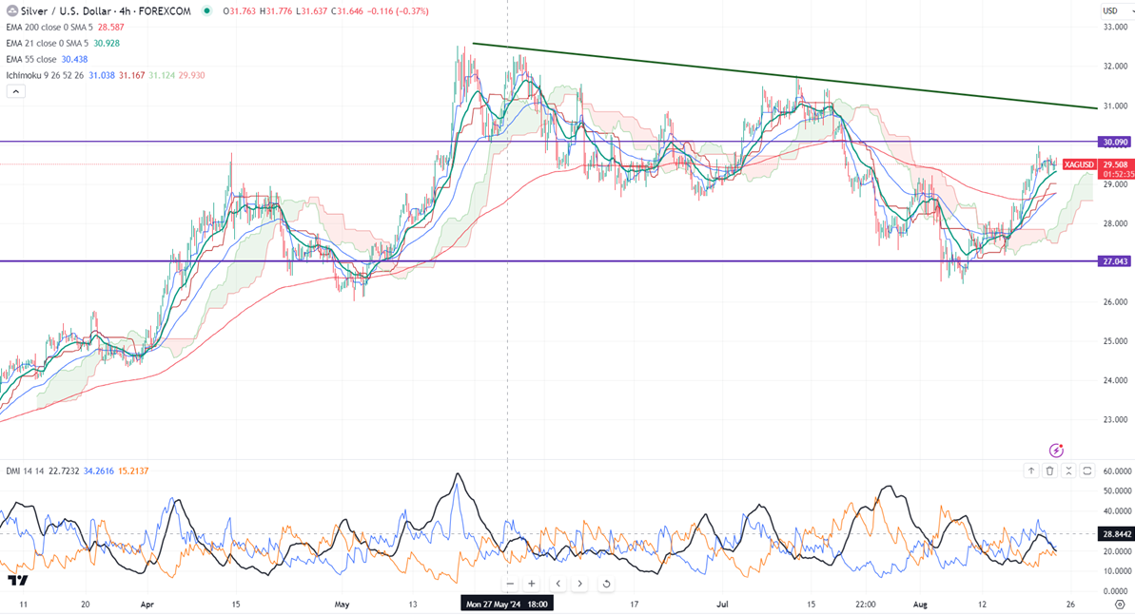Click the Mon 27 May '24 18:00 time label
This screenshot has height=615, width=1135.
(x=507, y=605)
